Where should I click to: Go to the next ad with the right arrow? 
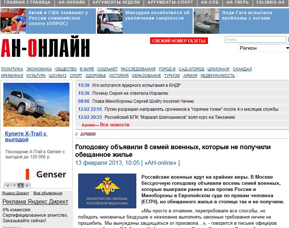(27, 186)
